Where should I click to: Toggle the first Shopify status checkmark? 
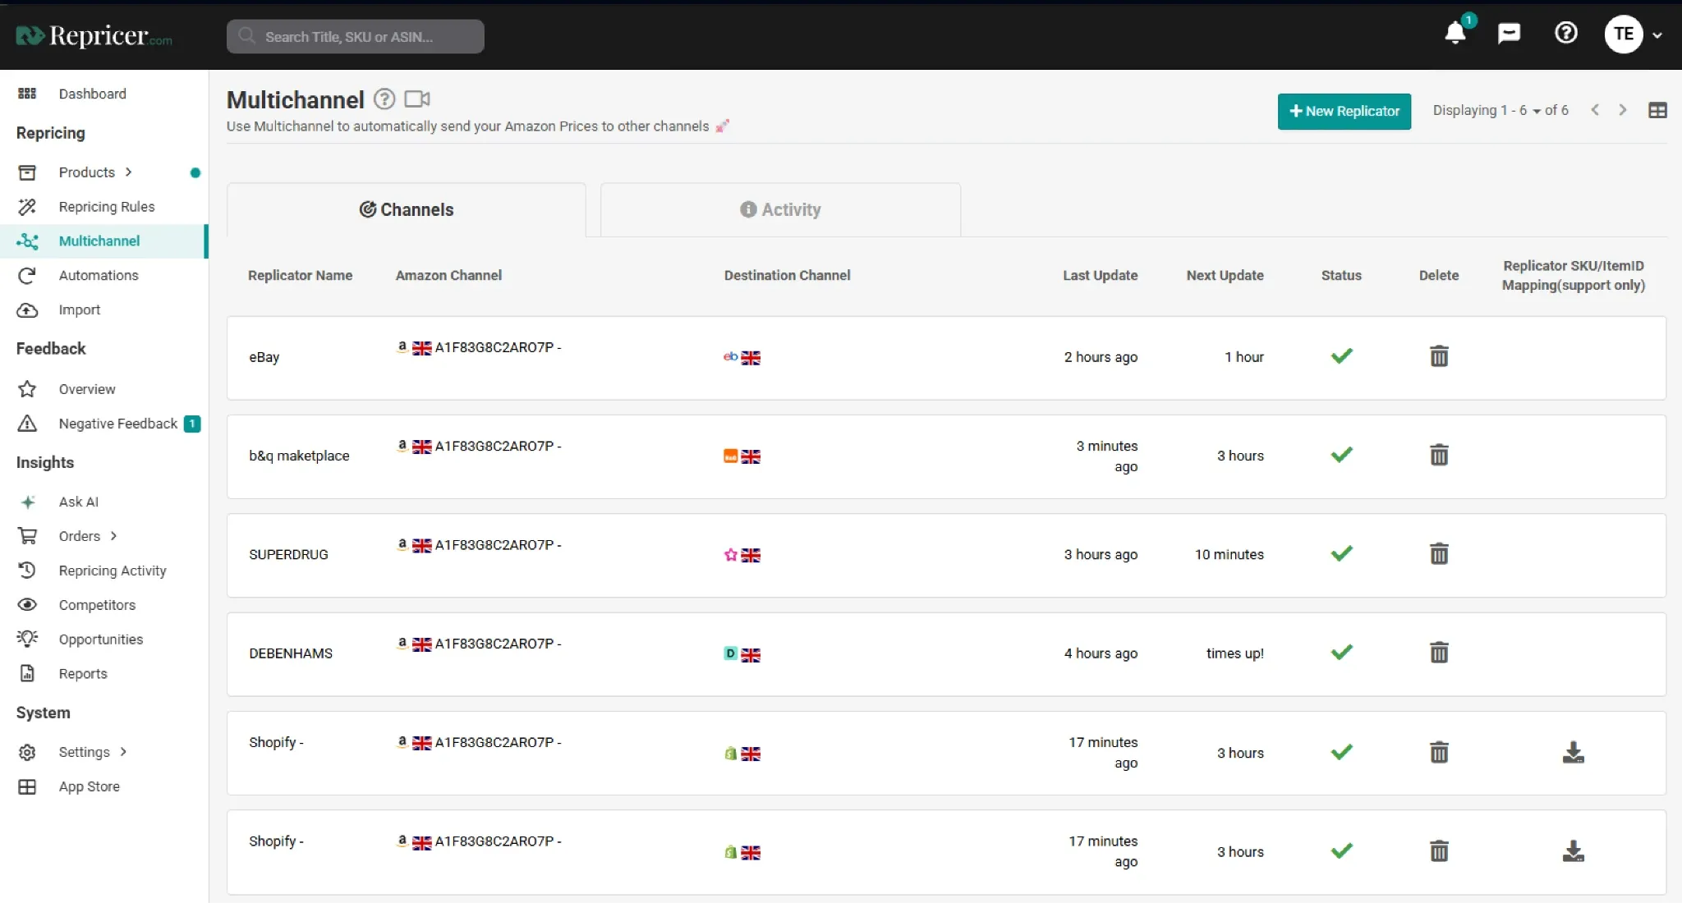1341,752
